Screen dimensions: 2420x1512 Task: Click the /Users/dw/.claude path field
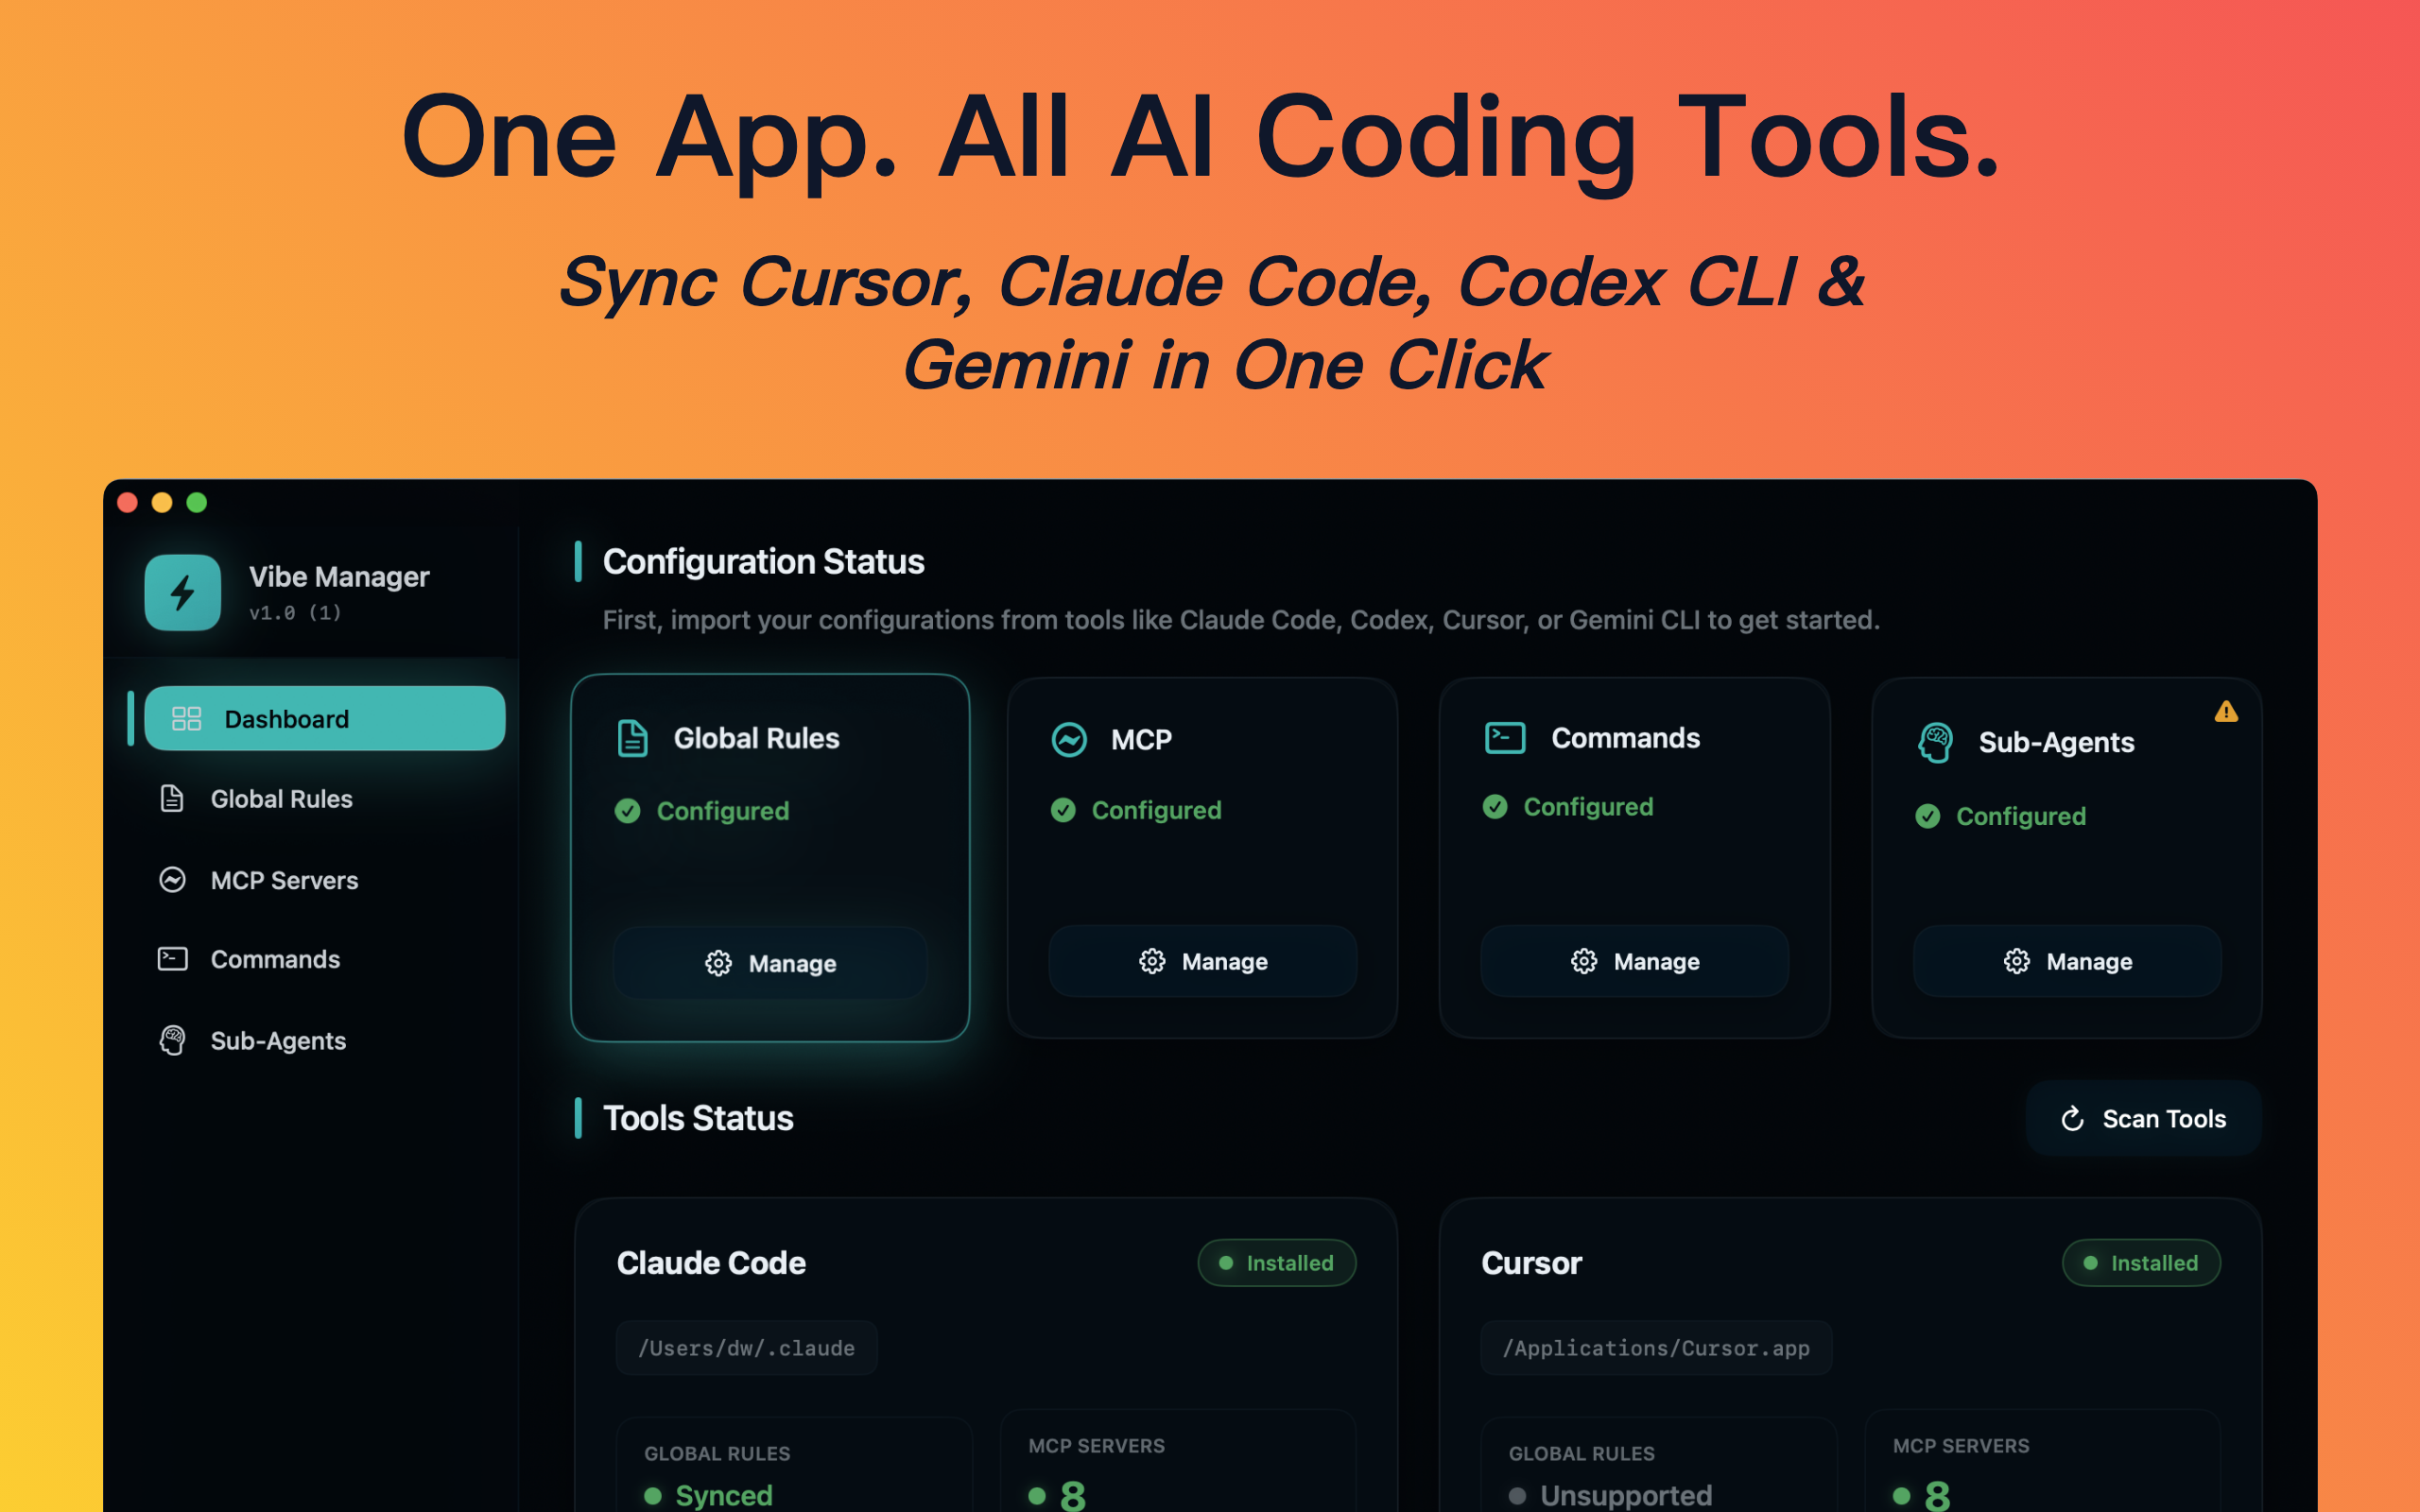click(x=746, y=1348)
